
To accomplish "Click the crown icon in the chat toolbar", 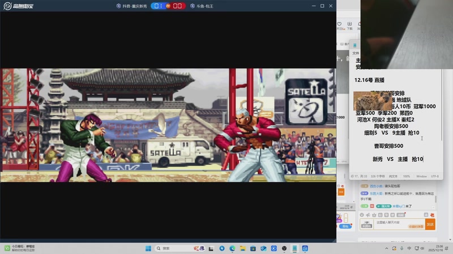I will click(x=374, y=215).
